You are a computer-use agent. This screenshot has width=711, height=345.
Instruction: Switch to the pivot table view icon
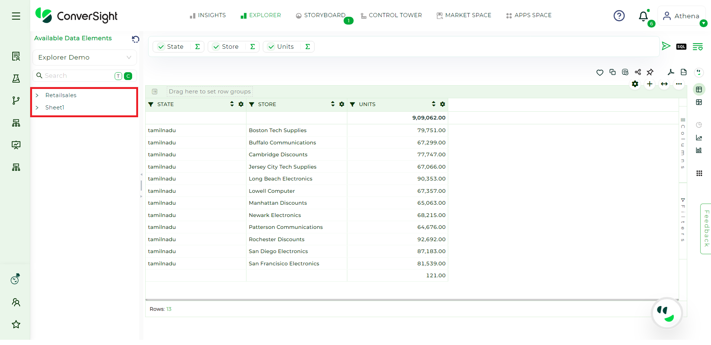pyautogui.click(x=699, y=102)
